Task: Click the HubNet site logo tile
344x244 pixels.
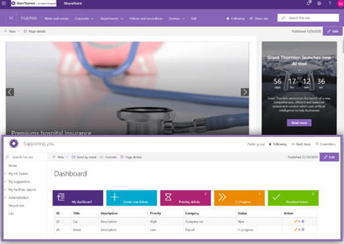Action: 11,18
